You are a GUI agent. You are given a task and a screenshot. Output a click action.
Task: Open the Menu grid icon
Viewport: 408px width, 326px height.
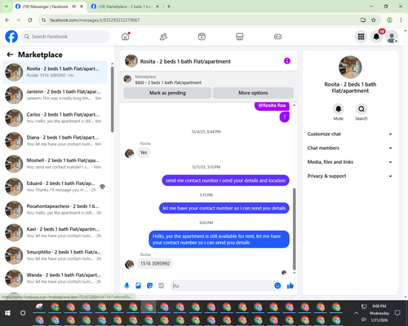coord(361,37)
